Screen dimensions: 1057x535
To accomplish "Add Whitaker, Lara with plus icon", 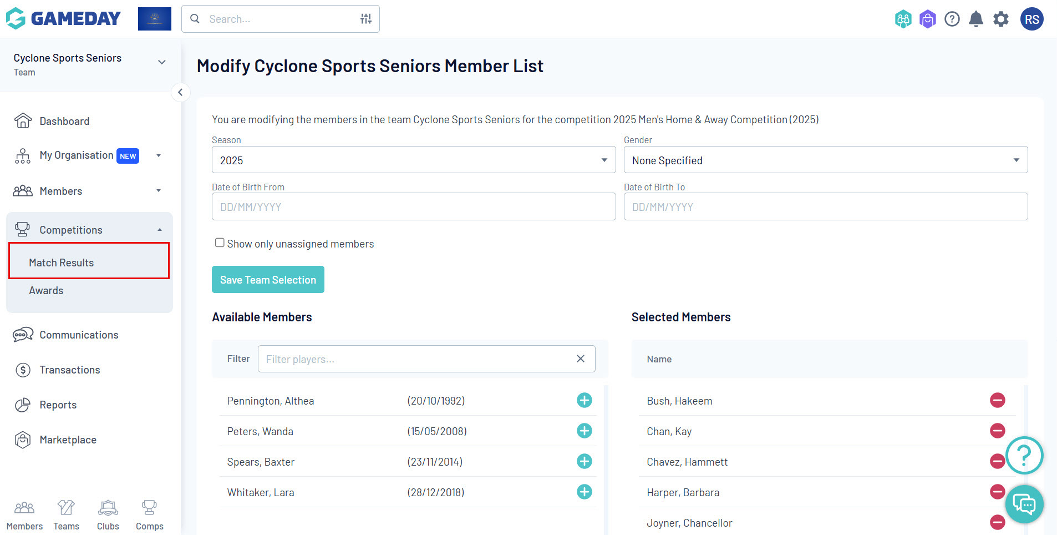I will click(x=585, y=492).
